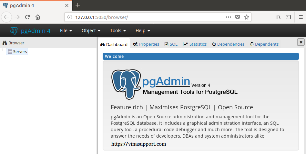The height and width of the screenshot is (154, 306).
Task: Open the site information icon in address bar
Action: pyautogui.click(x=70, y=17)
